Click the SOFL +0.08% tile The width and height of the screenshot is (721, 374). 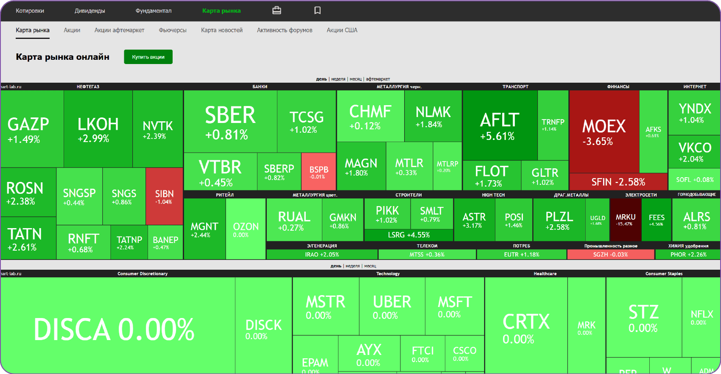694,179
